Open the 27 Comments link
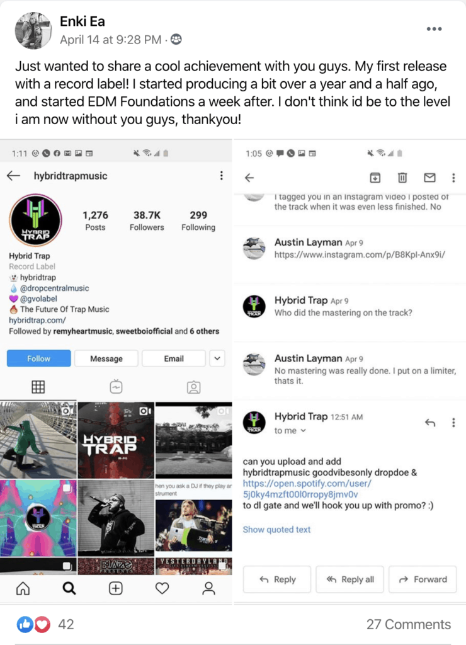Viewport: 466px width, 645px height. 409,624
